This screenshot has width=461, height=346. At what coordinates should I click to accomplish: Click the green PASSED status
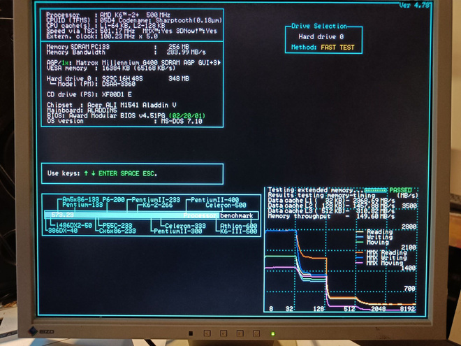[x=400, y=190]
